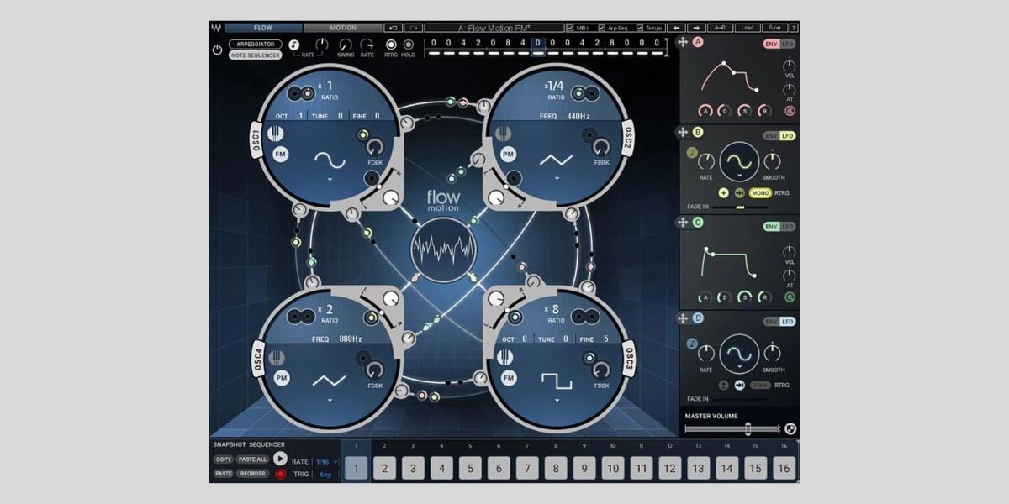Click the OSC2 PM mode icon
This screenshot has width=1009, height=504.
point(508,154)
